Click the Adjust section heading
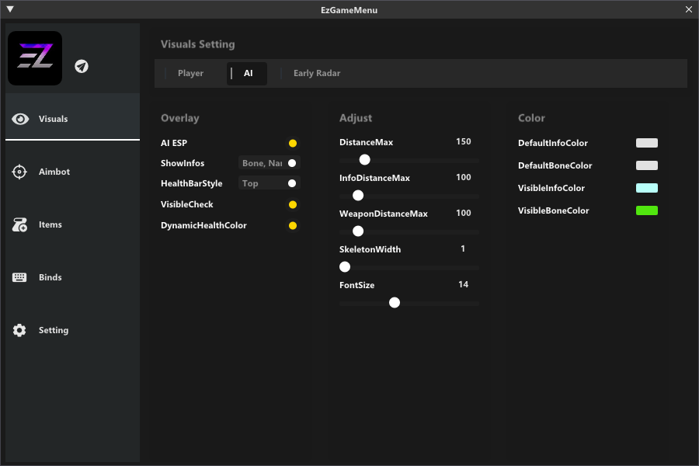 click(x=355, y=118)
